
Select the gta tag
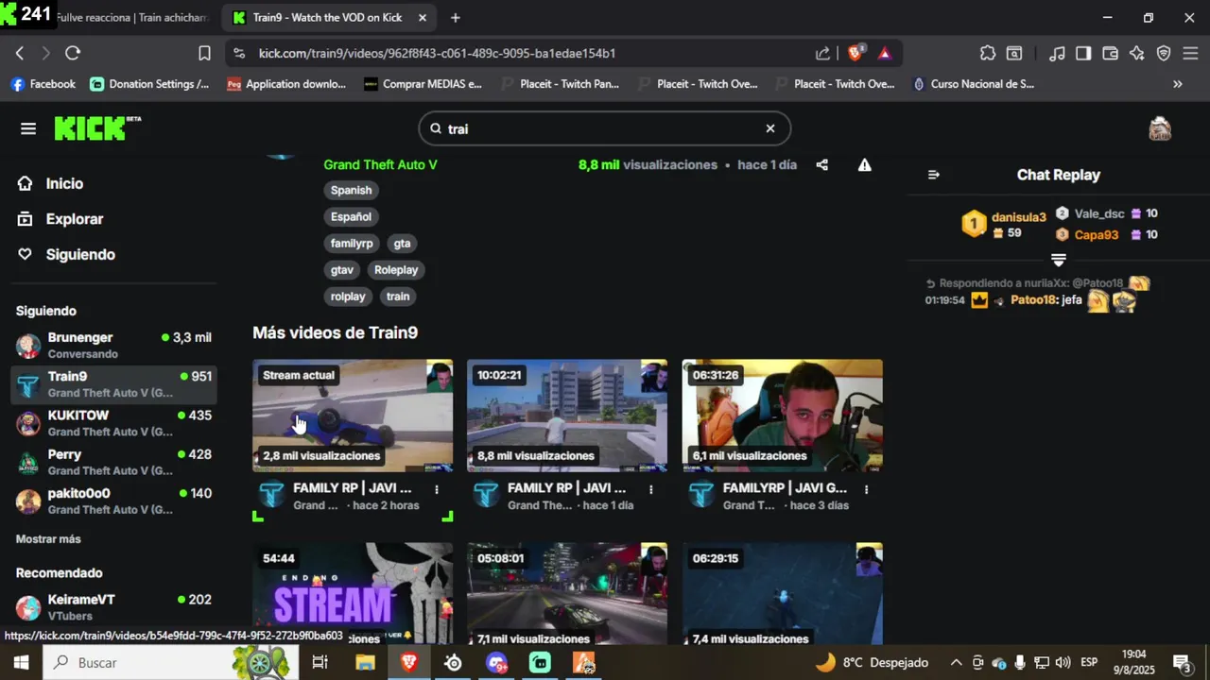pyautogui.click(x=402, y=243)
